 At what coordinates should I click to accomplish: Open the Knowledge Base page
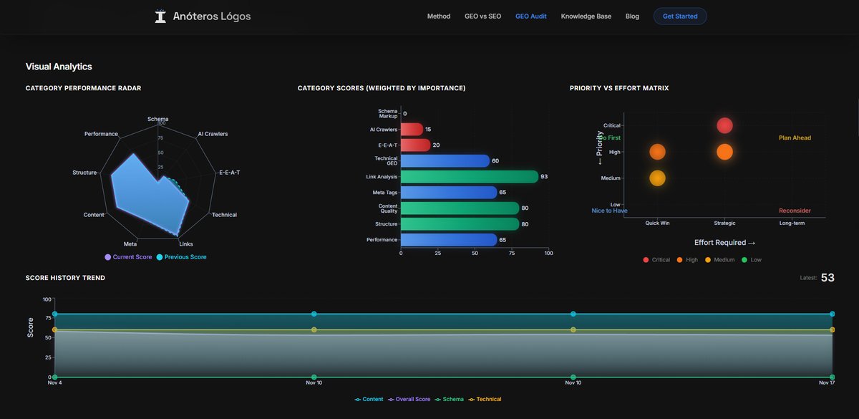(586, 16)
